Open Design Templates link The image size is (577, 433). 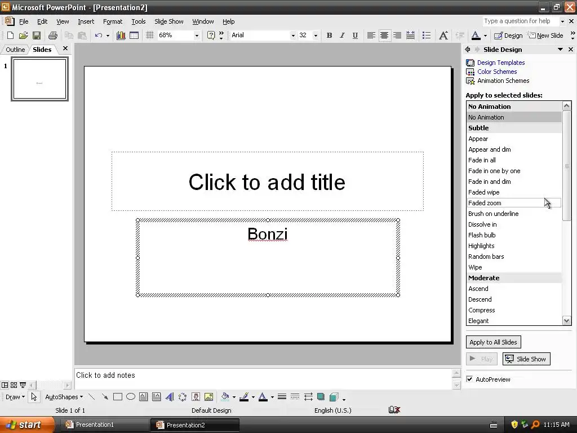tap(501, 63)
